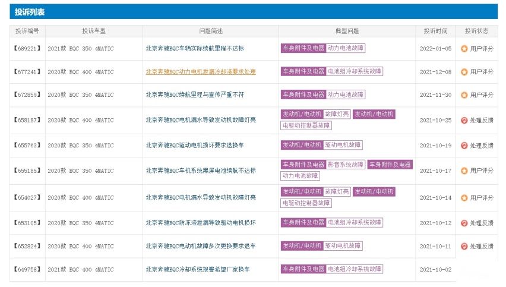506x287 pixels.
Task: Click the 投诉状态 column header
Action: 477,31
